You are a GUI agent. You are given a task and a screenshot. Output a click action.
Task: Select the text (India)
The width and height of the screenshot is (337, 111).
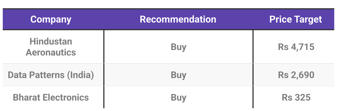[80, 75]
